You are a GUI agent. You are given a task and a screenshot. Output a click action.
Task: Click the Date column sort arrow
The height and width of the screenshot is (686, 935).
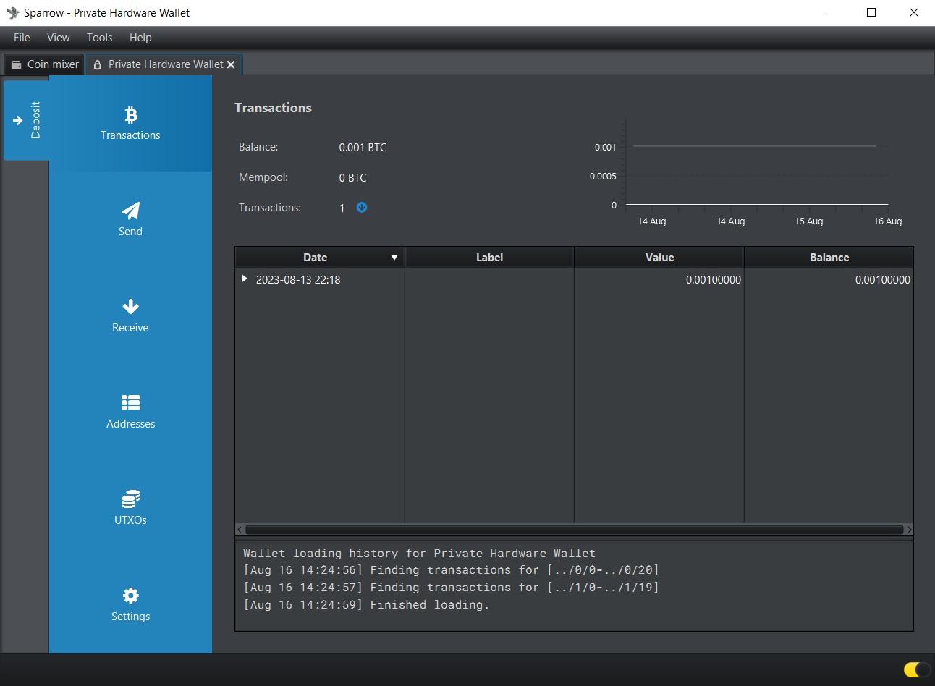coord(394,258)
